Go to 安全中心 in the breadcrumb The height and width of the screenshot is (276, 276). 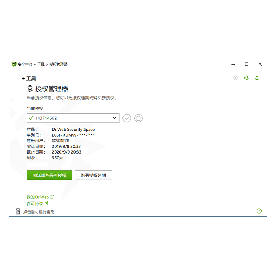25,64
